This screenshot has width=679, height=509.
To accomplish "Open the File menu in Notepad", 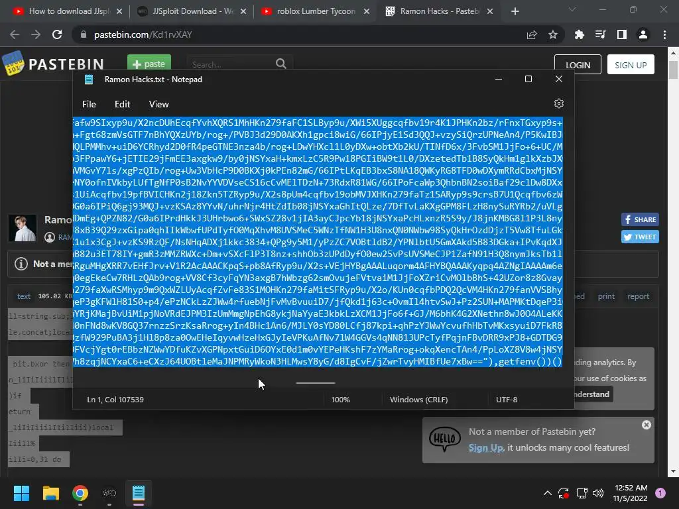I will coord(89,104).
